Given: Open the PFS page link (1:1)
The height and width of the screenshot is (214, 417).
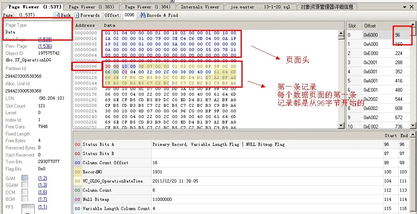Looking at the screenshot, I should [x=43, y=206].
